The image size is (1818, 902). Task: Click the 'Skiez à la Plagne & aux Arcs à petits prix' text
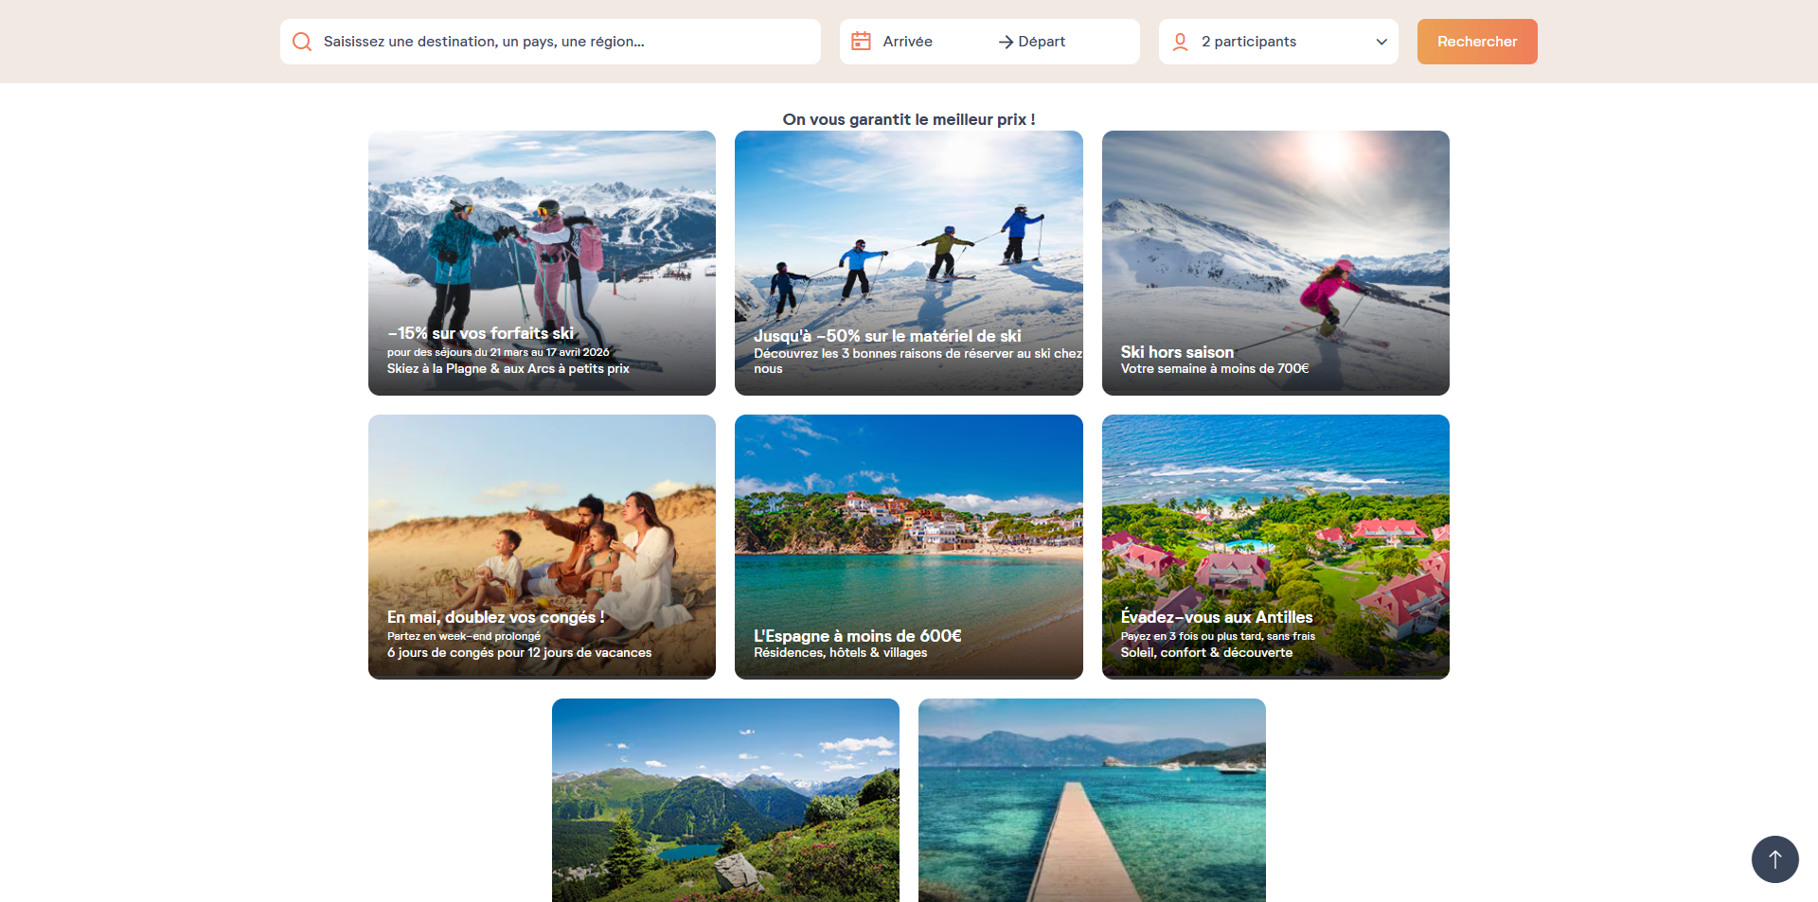point(508,369)
